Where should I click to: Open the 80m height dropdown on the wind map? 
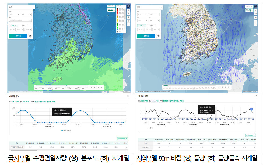(154, 21)
